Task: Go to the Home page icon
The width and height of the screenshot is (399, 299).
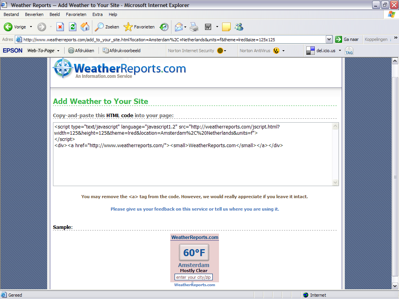Action: click(85, 27)
